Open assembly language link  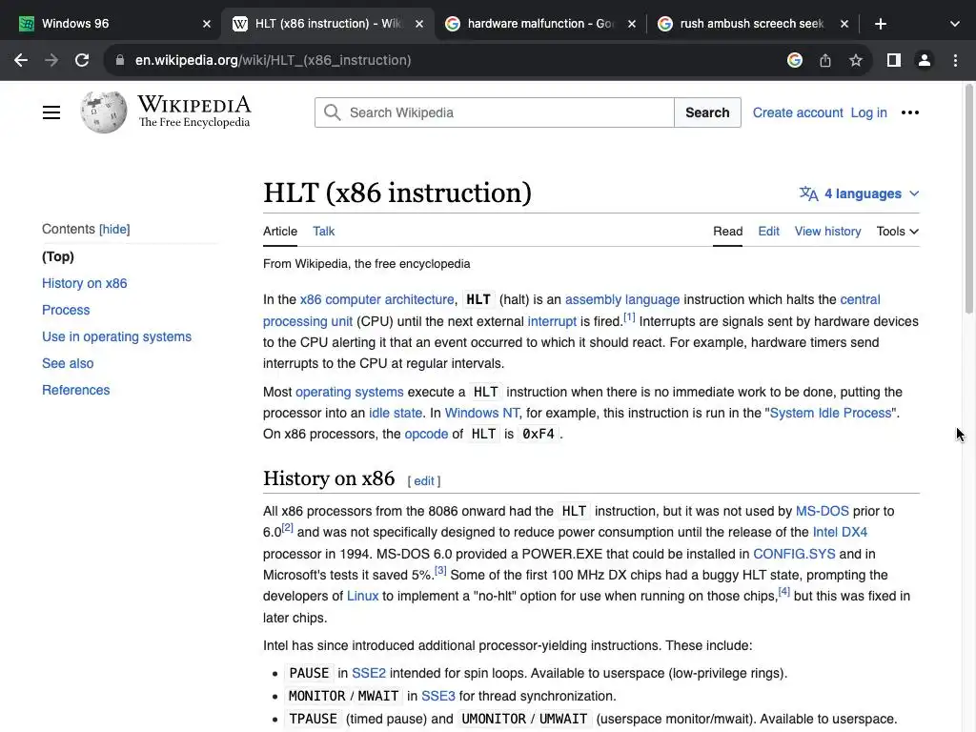(621, 299)
